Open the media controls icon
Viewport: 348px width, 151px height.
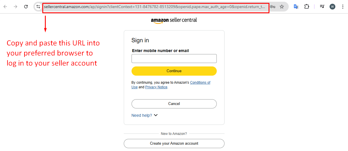pyautogui.click(x=322, y=7)
